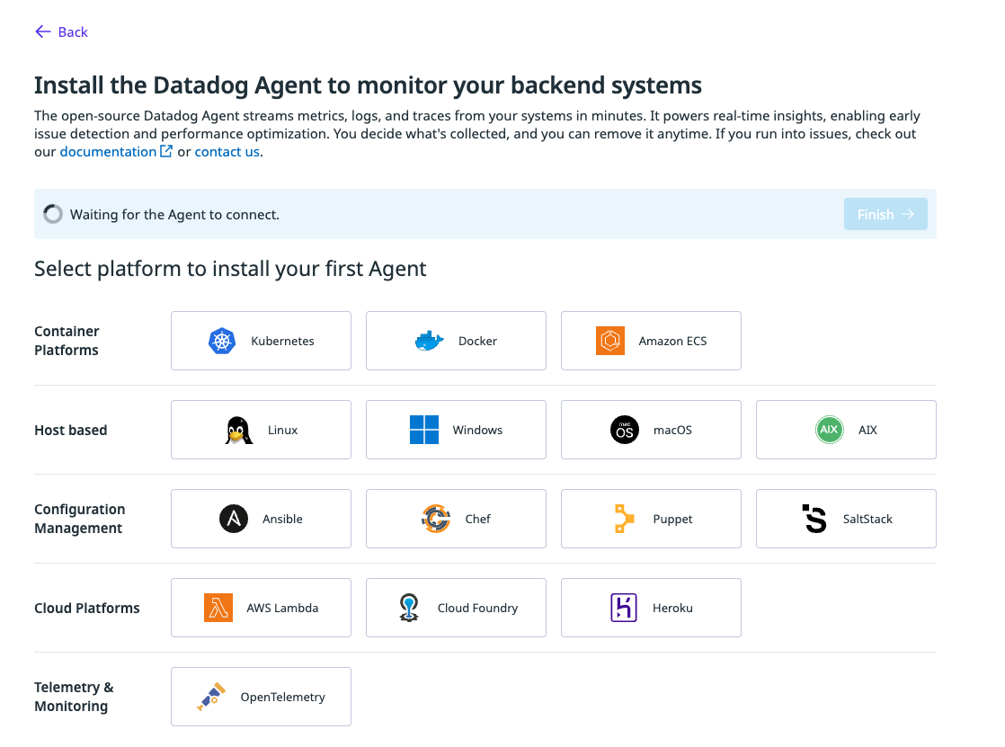
Task: Choose the Chef label text
Action: coord(477,520)
